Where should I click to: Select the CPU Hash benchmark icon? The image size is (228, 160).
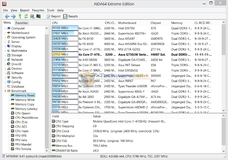13,131
